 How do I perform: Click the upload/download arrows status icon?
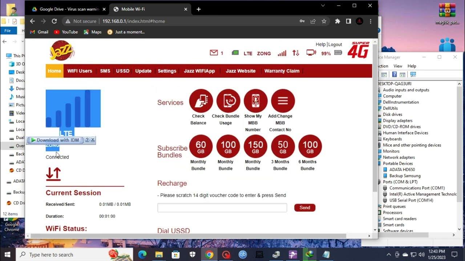pyautogui.click(x=296, y=53)
